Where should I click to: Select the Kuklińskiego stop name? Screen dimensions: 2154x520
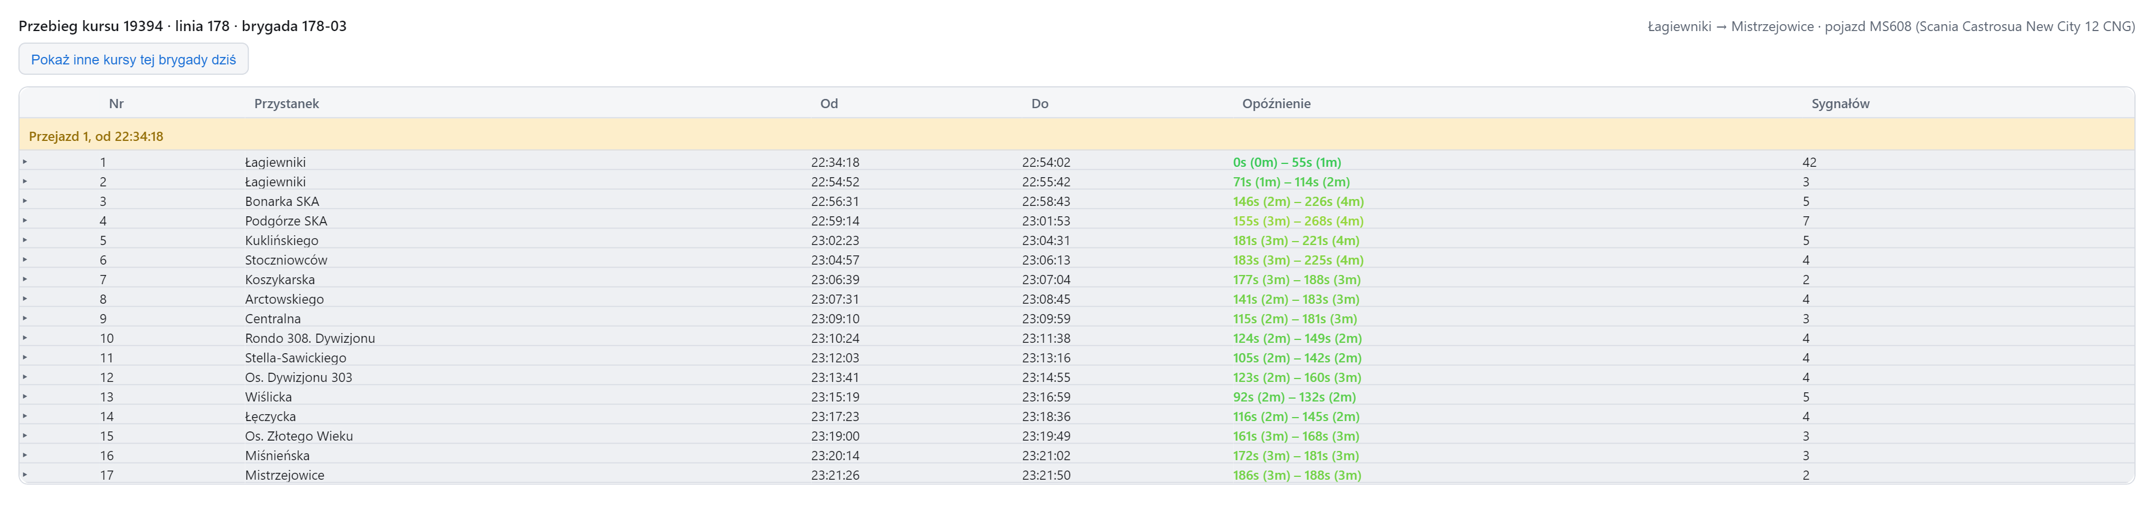(282, 240)
